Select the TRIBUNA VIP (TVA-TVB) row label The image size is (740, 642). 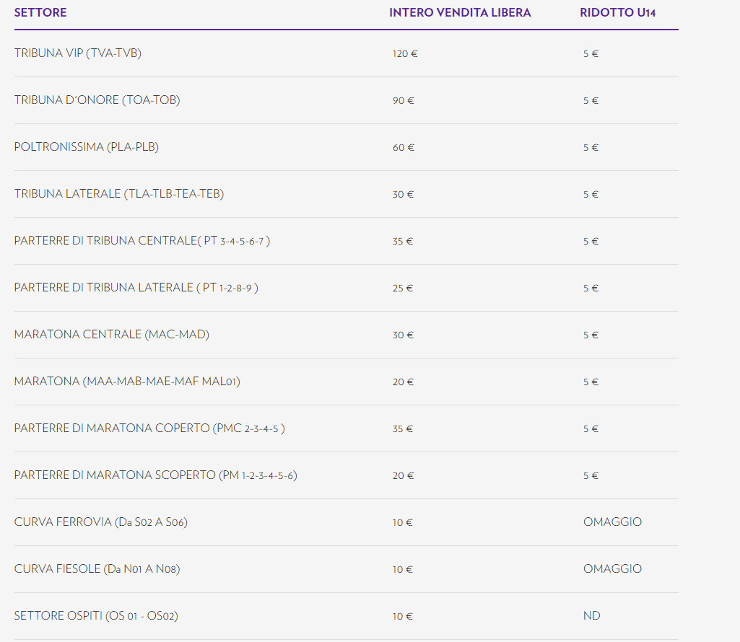(78, 53)
